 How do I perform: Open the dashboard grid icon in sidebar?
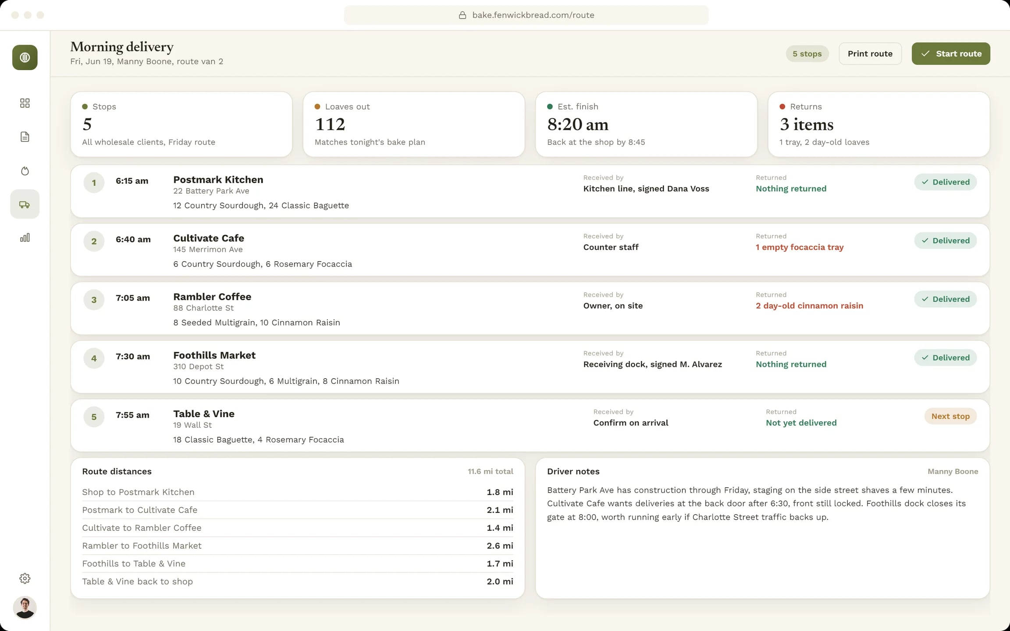[x=25, y=103]
